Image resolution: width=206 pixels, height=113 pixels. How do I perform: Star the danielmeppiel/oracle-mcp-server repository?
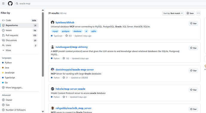point(193,71)
